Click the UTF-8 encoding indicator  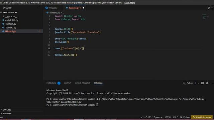pyautogui.click(x=168, y=117)
